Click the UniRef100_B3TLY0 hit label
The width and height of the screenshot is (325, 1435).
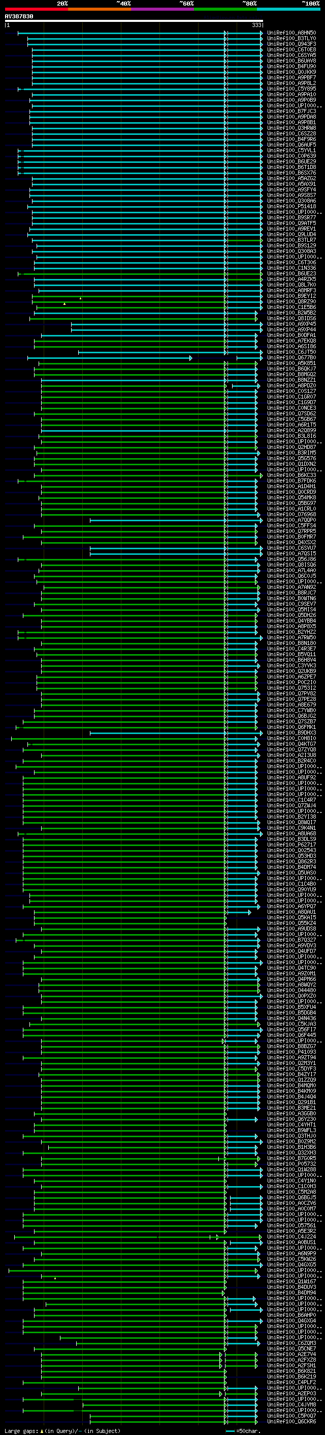pyautogui.click(x=291, y=39)
